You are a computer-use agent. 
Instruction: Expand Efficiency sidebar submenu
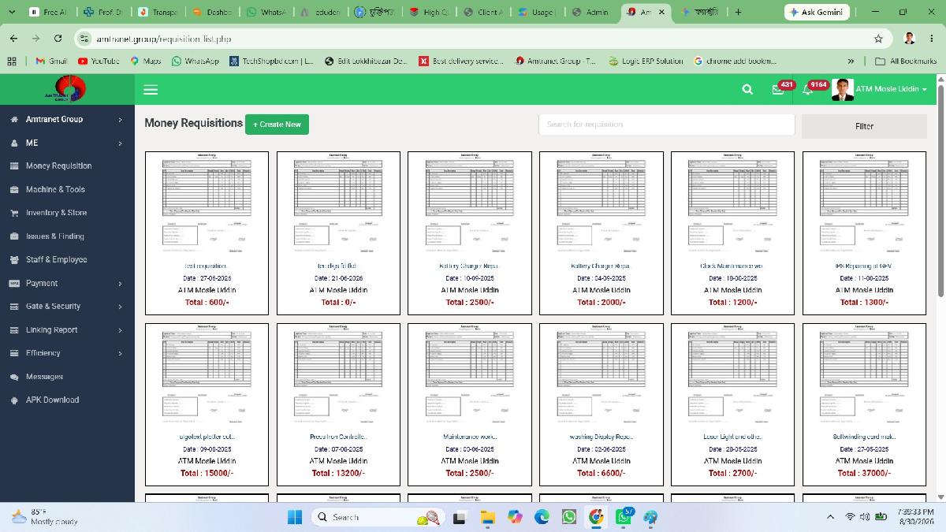(x=67, y=353)
